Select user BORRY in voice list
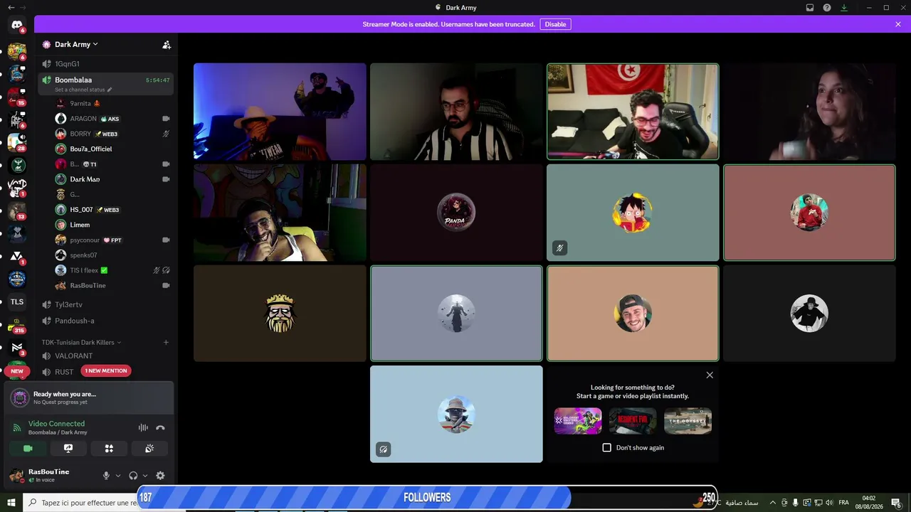 [112, 134]
